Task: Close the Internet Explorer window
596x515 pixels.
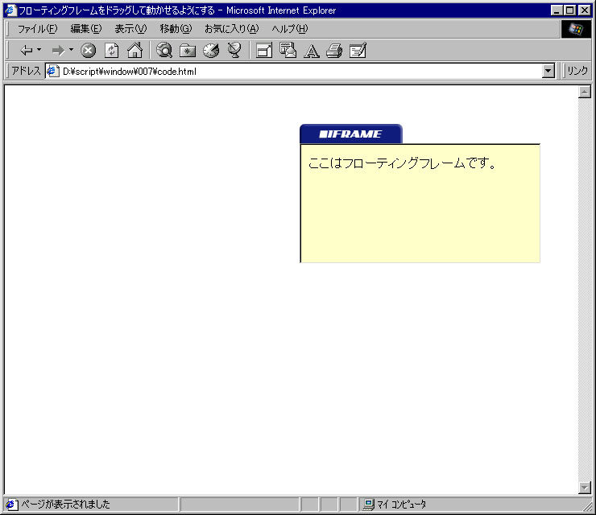Action: [585, 10]
